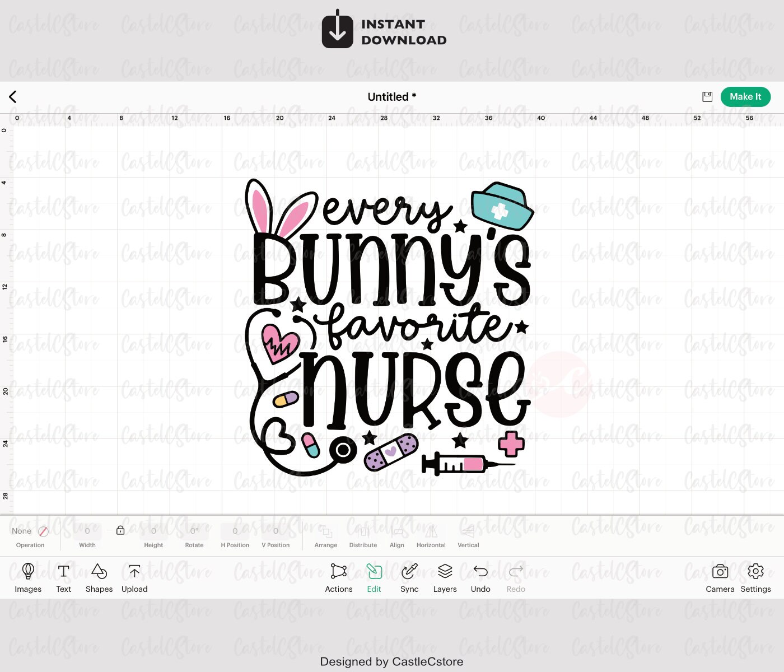The width and height of the screenshot is (784, 672).
Task: Open Settings
Action: tap(756, 578)
